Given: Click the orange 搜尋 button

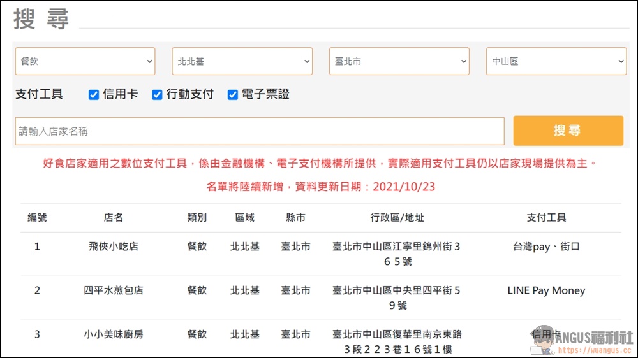Looking at the screenshot, I should 568,131.
